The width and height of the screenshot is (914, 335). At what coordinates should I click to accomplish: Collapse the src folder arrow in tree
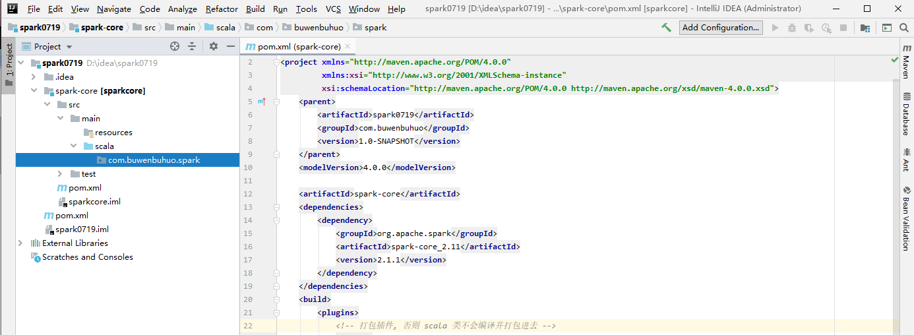click(47, 105)
